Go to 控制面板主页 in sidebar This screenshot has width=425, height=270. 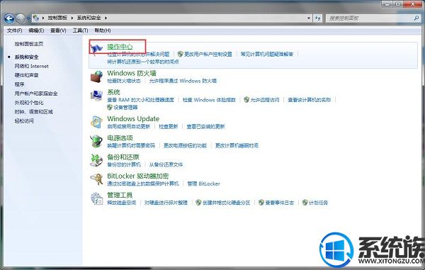click(29, 44)
